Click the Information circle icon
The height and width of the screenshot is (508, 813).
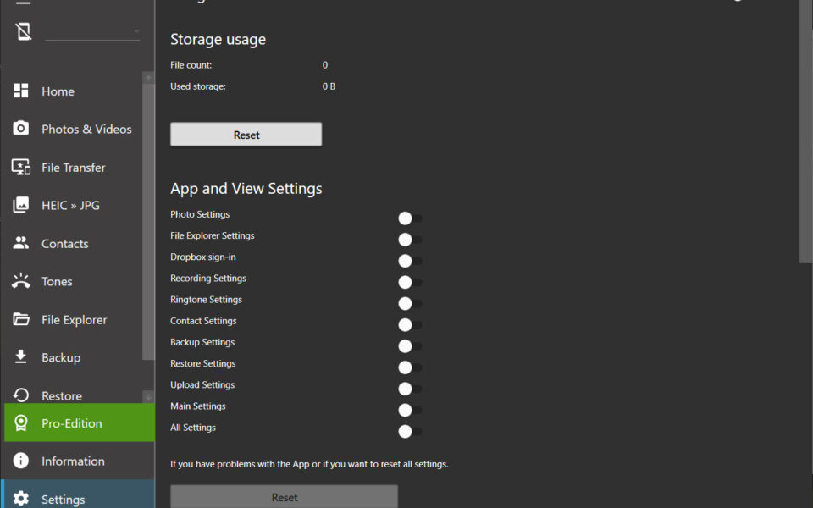pyautogui.click(x=20, y=461)
